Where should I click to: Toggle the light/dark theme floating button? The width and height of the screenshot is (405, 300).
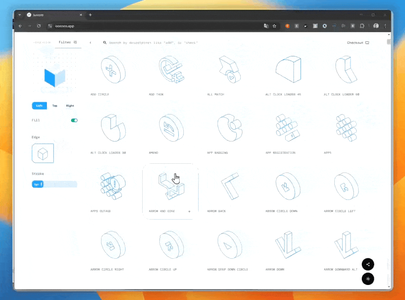click(x=368, y=279)
